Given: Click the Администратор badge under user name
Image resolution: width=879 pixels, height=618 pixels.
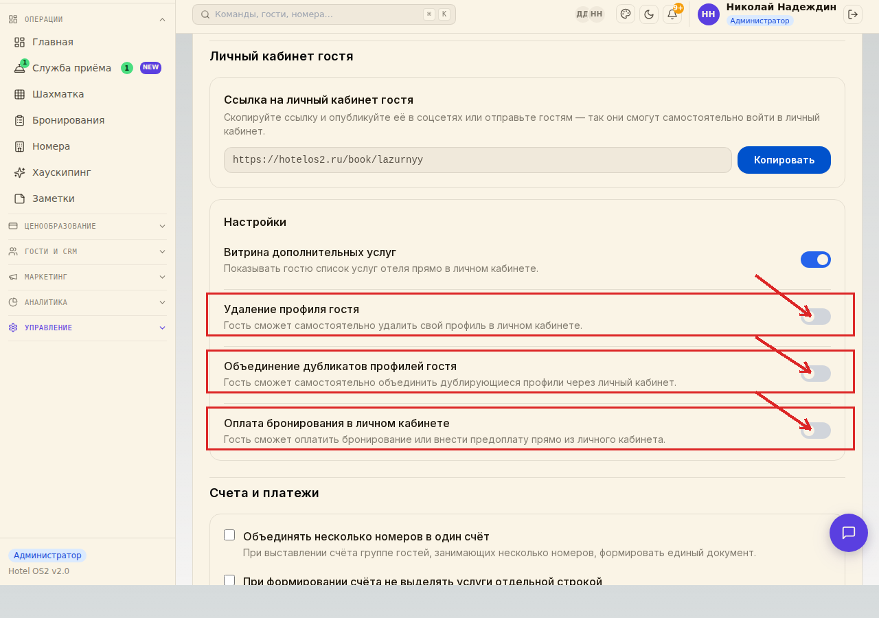Looking at the screenshot, I should (760, 21).
